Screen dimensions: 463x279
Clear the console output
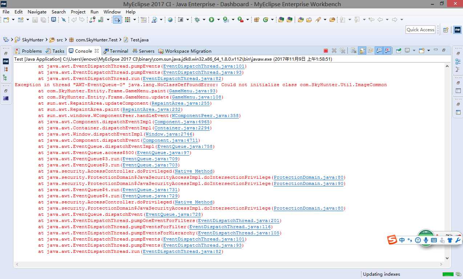[x=354, y=51]
